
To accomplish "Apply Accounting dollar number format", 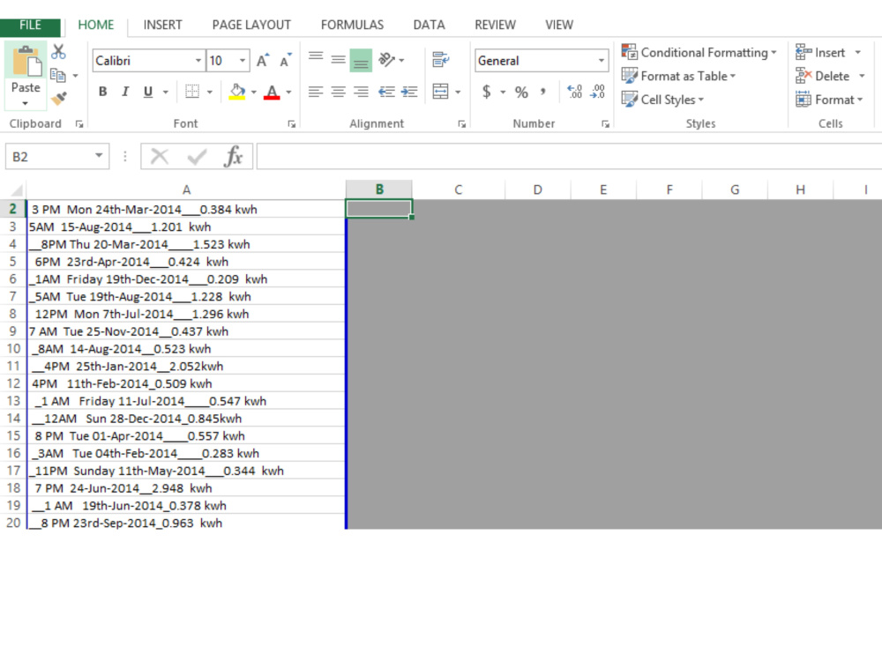I will pyautogui.click(x=487, y=92).
